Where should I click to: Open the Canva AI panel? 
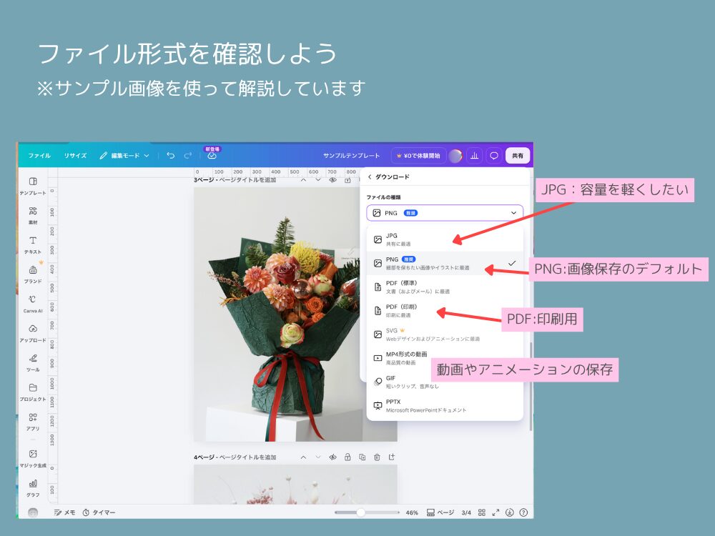[x=33, y=304]
